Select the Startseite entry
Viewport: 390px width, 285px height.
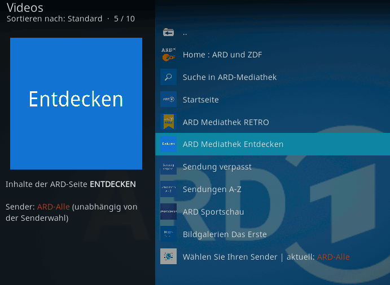pyautogui.click(x=273, y=100)
